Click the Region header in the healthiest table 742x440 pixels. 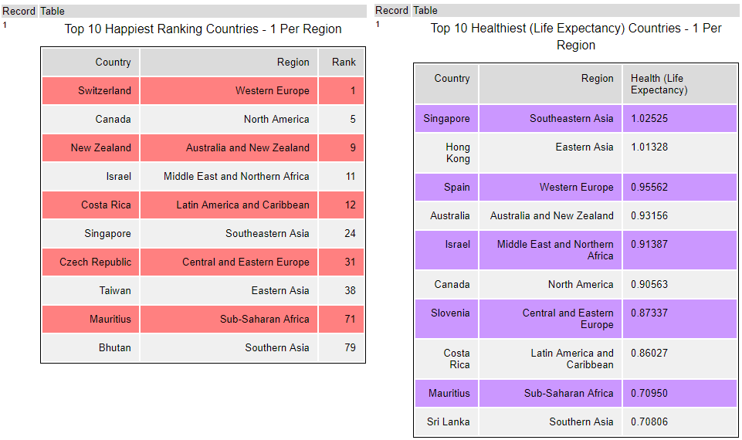(x=597, y=78)
